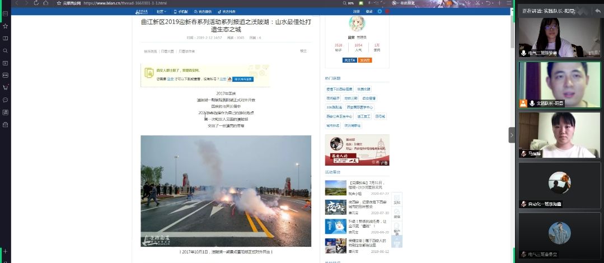Click the red Weibo icon in the header
The image size is (604, 263).
(x=387, y=12)
